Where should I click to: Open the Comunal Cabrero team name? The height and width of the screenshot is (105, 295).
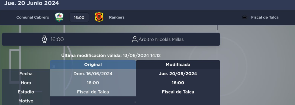33,17
